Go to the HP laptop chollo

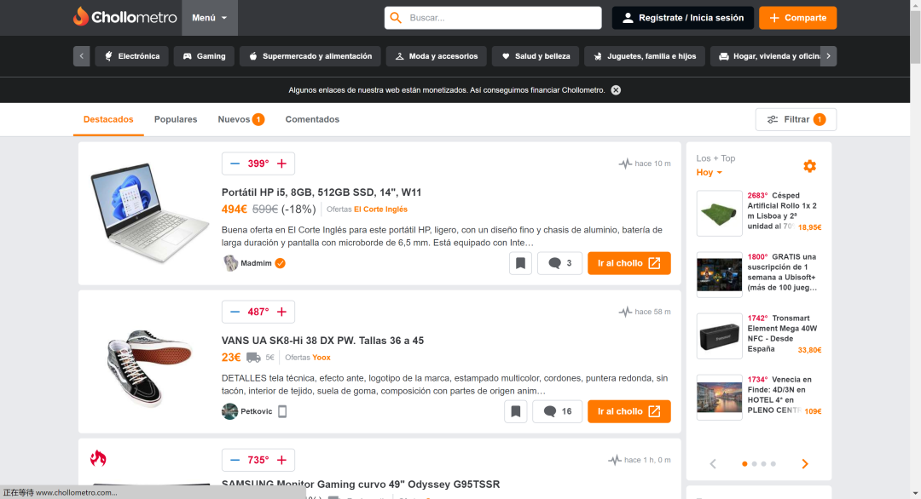click(629, 263)
